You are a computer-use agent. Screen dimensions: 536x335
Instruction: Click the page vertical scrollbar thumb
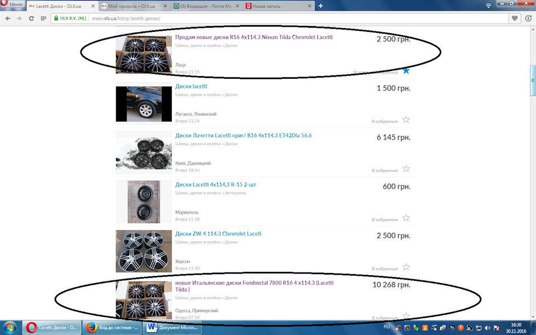click(x=533, y=80)
